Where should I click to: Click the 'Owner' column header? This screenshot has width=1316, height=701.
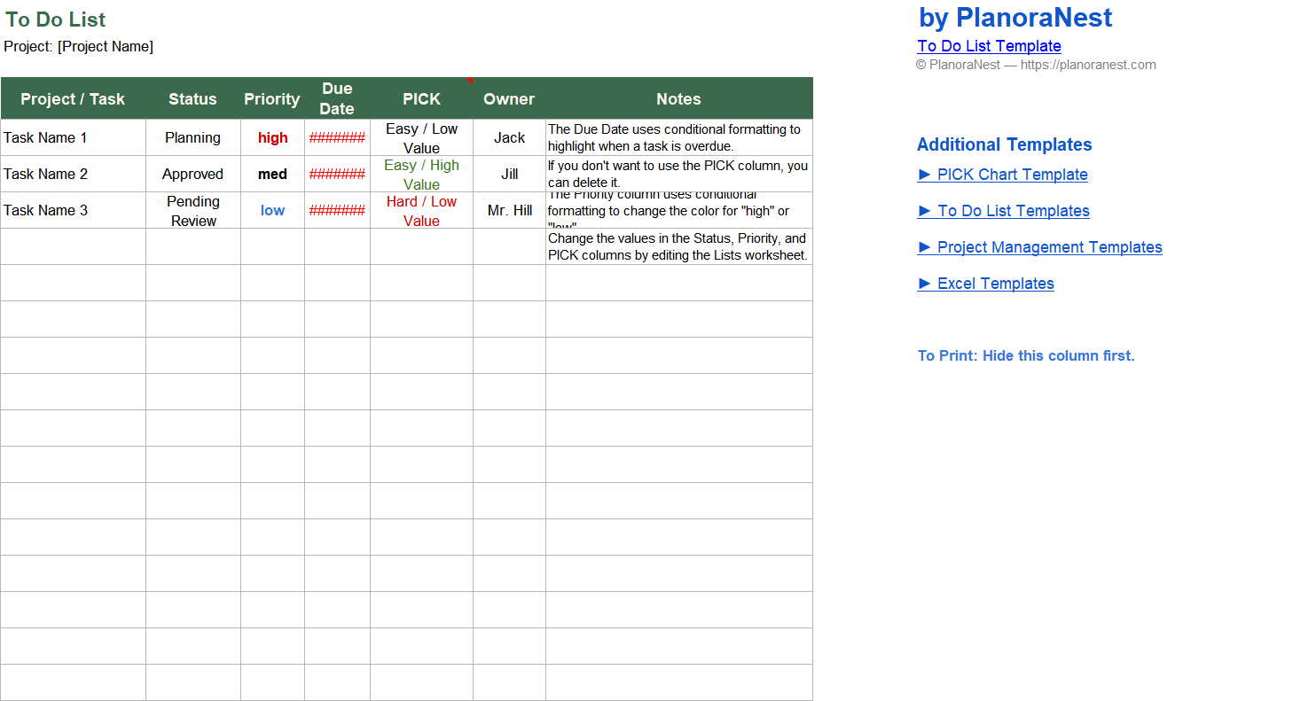point(509,98)
